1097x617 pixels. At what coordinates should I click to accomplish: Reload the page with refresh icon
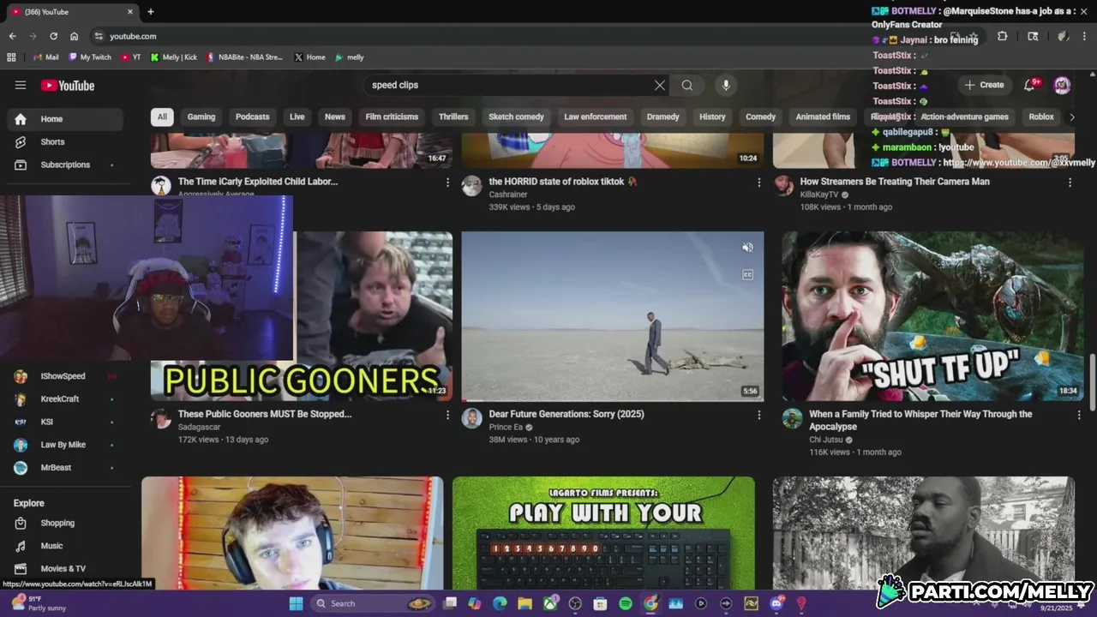pos(53,36)
